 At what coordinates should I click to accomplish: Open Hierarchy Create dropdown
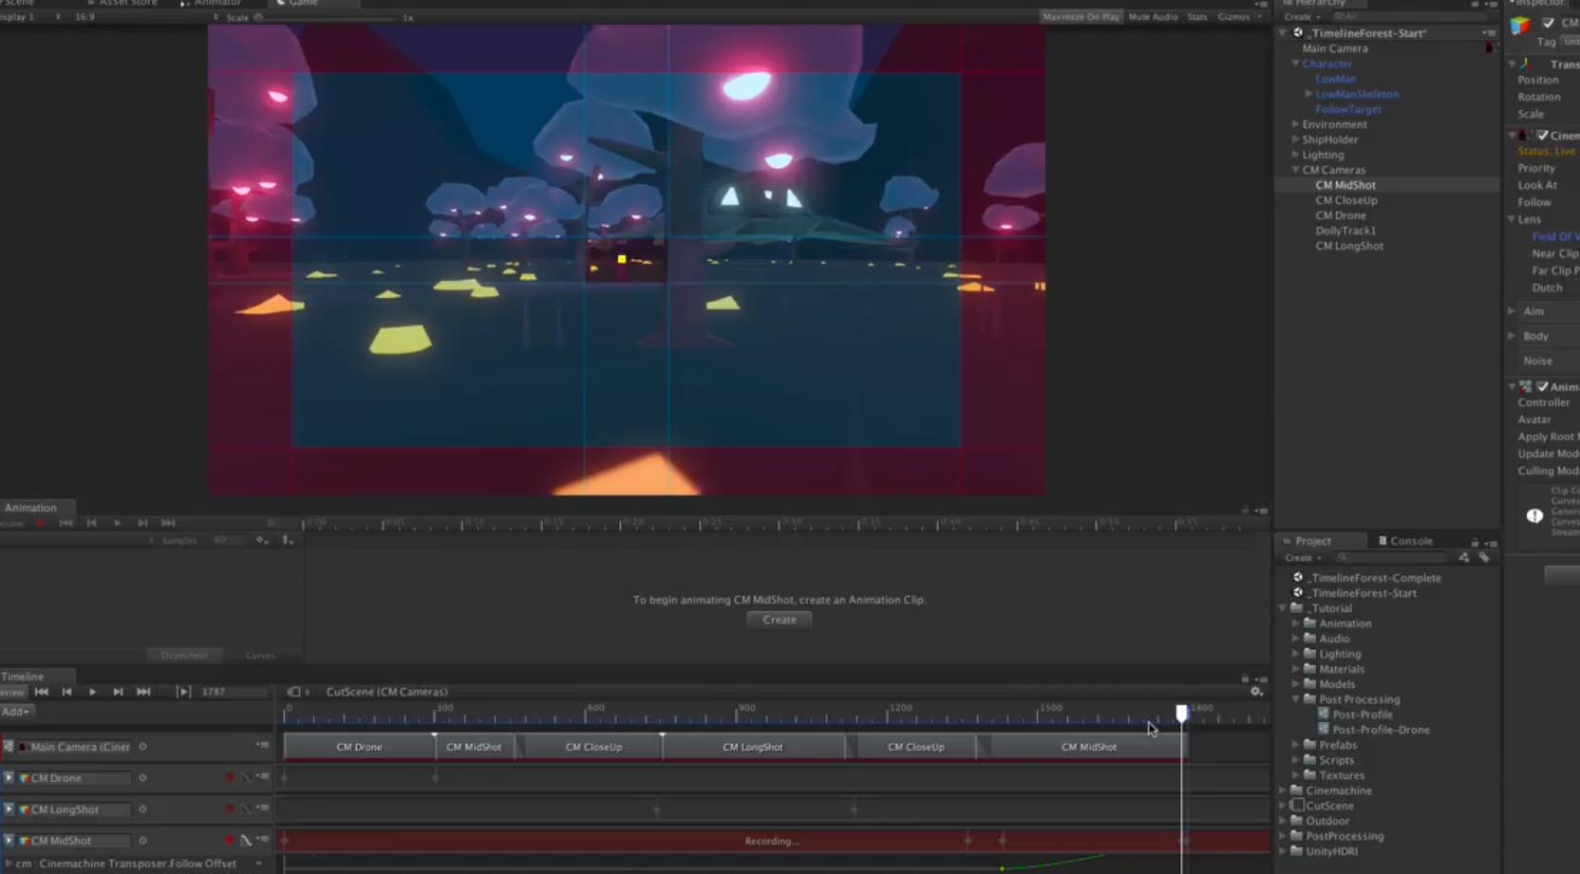(x=1302, y=17)
